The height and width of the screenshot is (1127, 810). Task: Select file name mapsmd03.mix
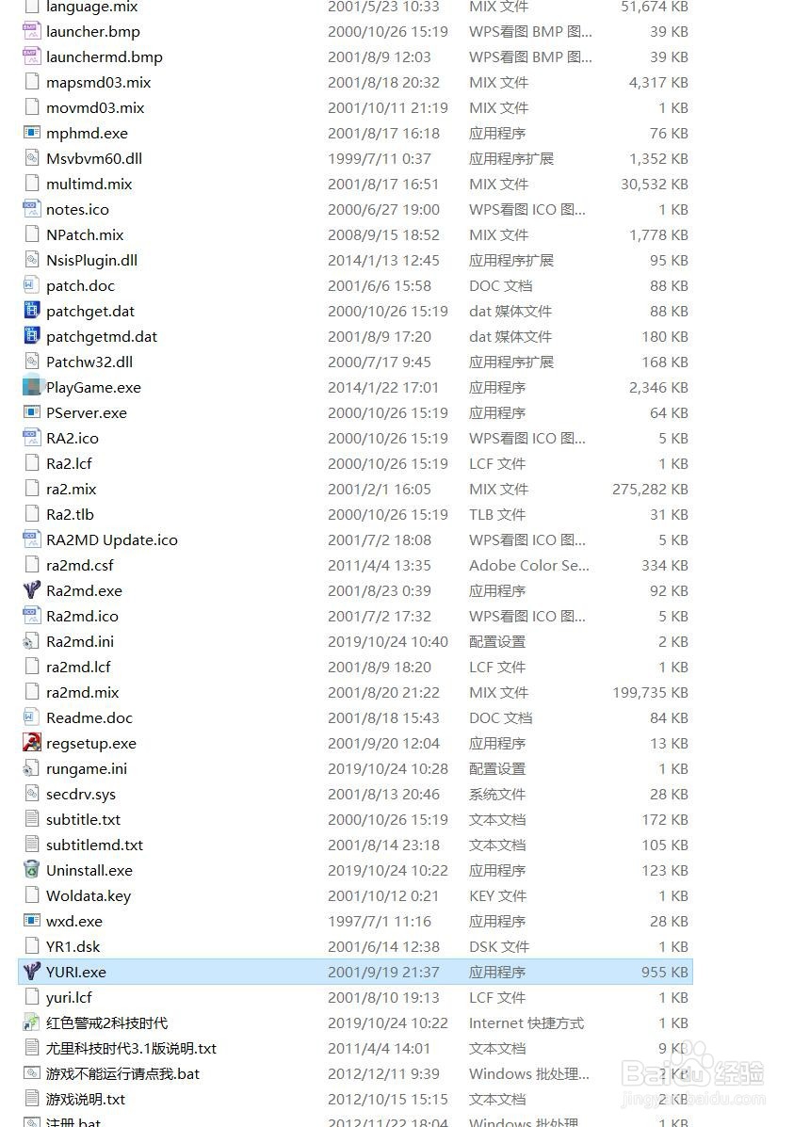[99, 83]
